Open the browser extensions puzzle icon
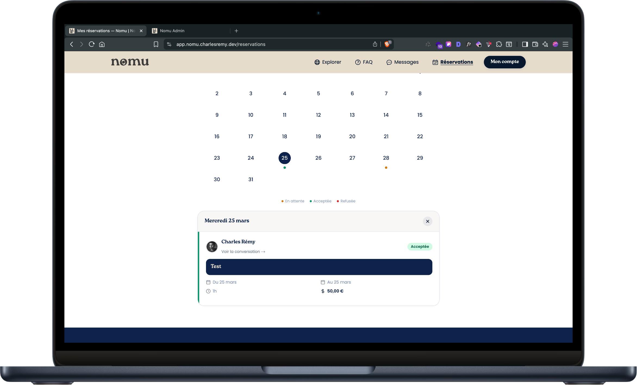 499,44
